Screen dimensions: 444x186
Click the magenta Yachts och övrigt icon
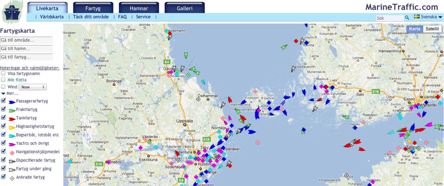coord(12,144)
